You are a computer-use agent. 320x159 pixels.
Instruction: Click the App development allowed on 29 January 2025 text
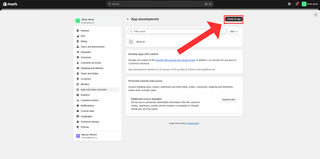[172, 70]
